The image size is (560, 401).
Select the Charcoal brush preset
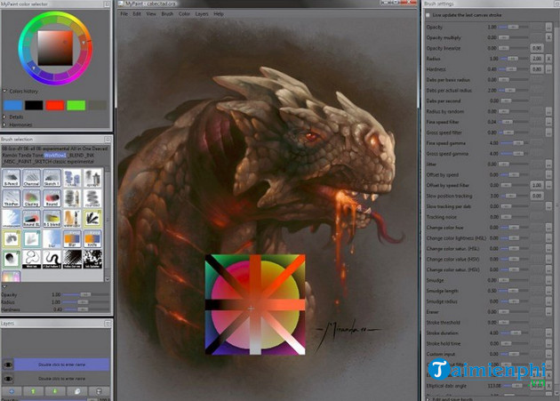tap(31, 178)
